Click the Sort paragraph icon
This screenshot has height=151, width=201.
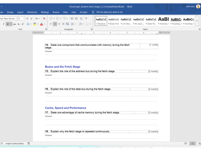[81, 19]
